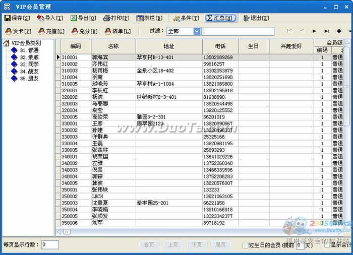This screenshot has width=353, height=255.
Task: Click the 下页 next page button
Action: [x=196, y=245]
